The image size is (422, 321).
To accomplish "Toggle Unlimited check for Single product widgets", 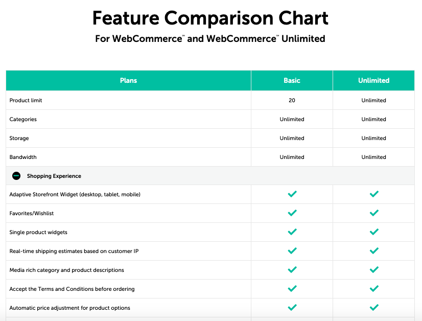I will pyautogui.click(x=373, y=232).
